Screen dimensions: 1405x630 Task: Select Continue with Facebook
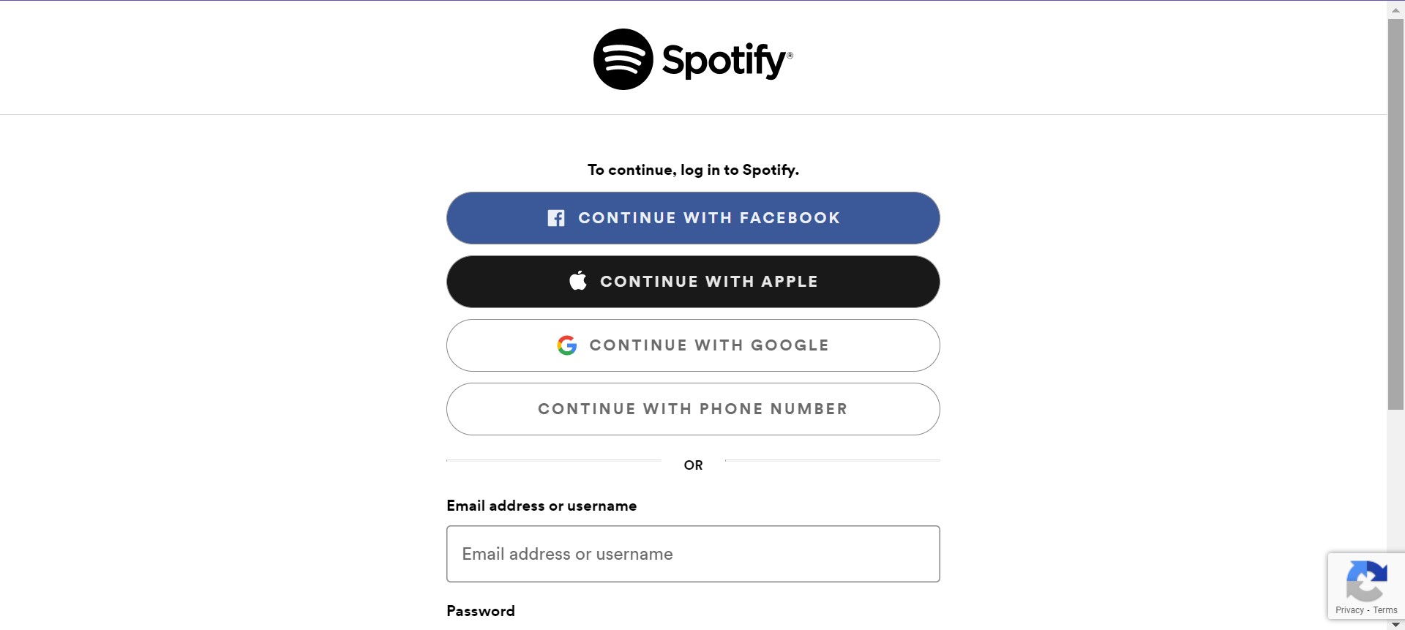[693, 217]
